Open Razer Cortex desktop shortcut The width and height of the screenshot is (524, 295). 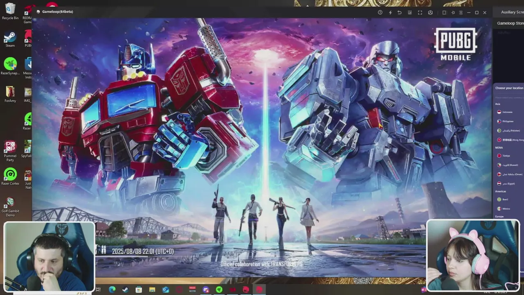point(10,177)
